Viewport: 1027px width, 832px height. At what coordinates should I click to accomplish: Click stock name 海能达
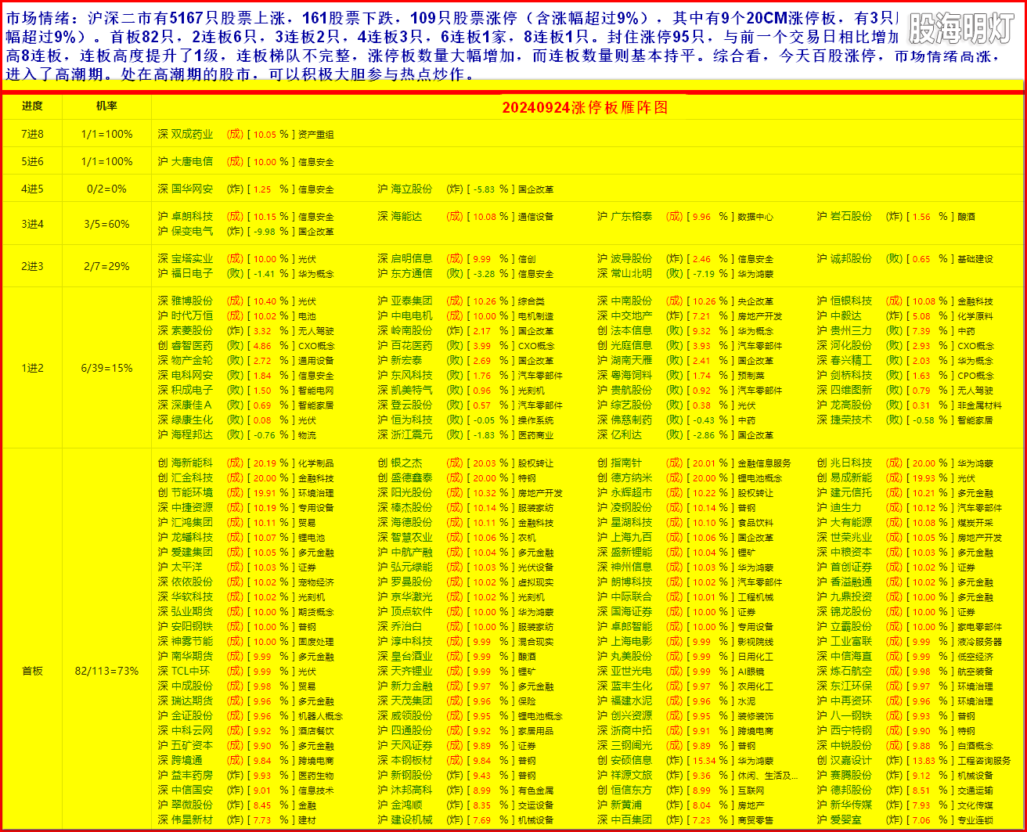coord(406,216)
